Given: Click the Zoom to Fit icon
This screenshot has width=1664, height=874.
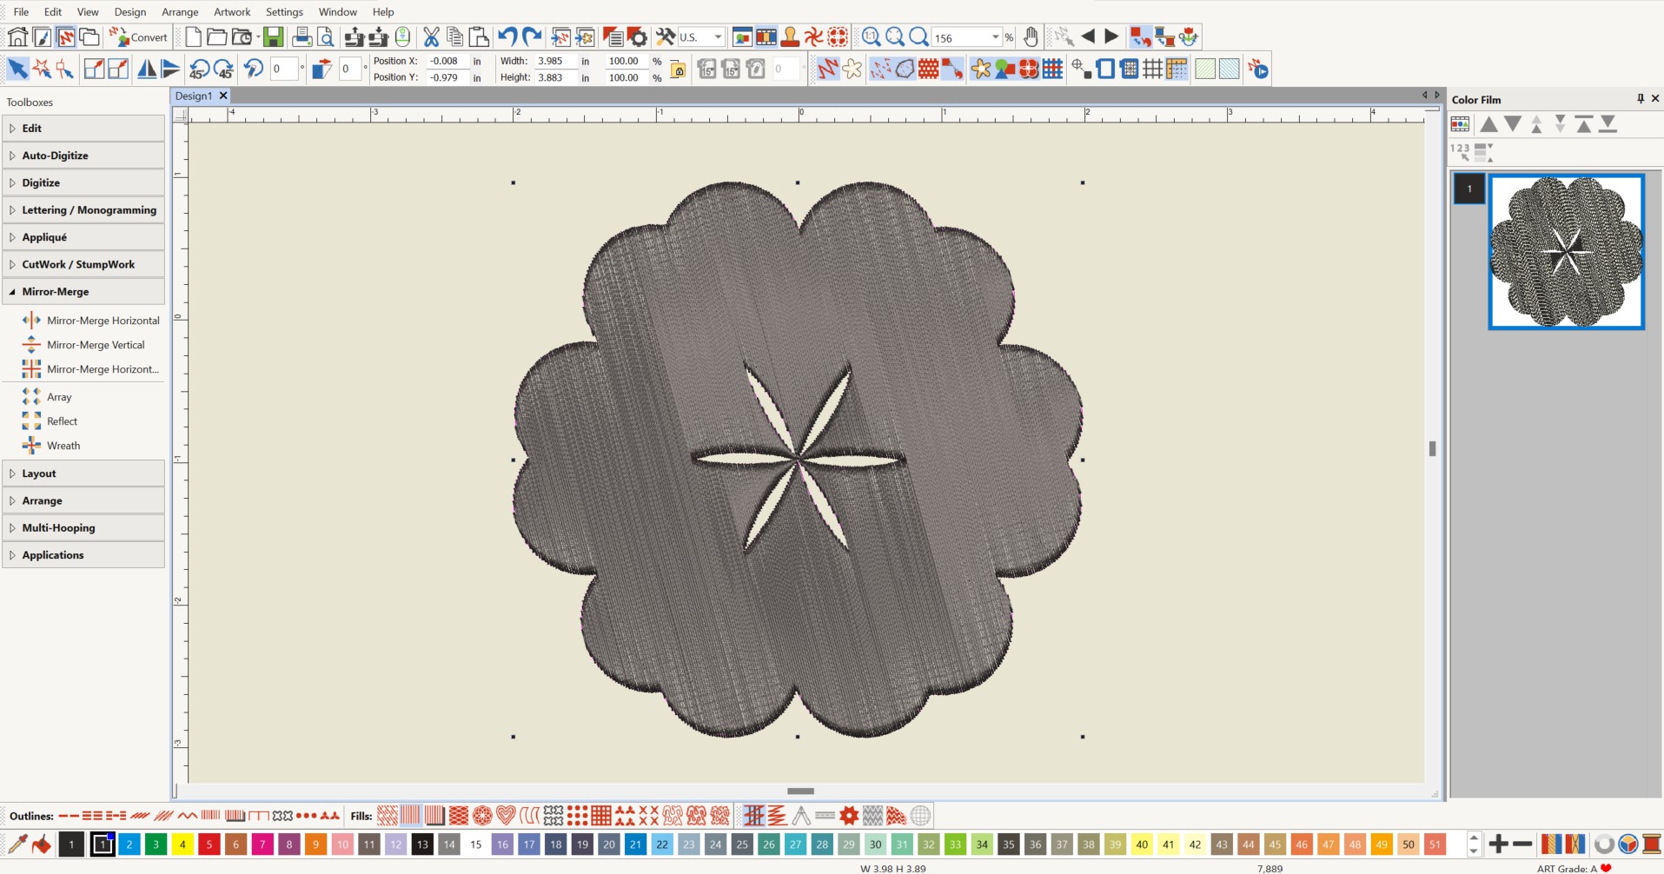Looking at the screenshot, I should tap(895, 36).
